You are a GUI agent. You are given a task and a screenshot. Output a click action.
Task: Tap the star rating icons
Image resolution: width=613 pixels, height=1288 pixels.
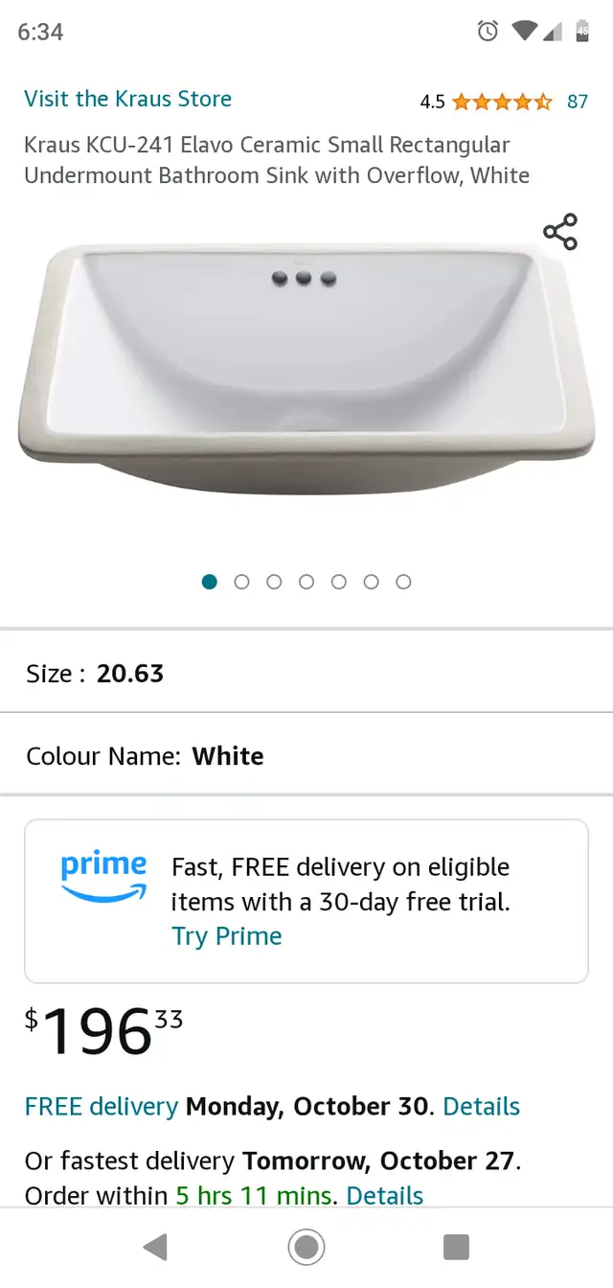pos(502,101)
